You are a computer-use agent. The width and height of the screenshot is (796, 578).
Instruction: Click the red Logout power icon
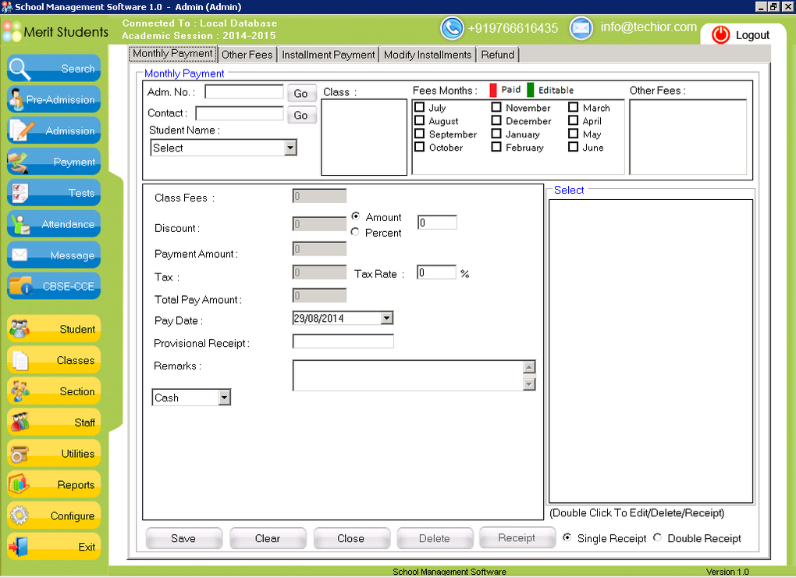[x=720, y=34]
